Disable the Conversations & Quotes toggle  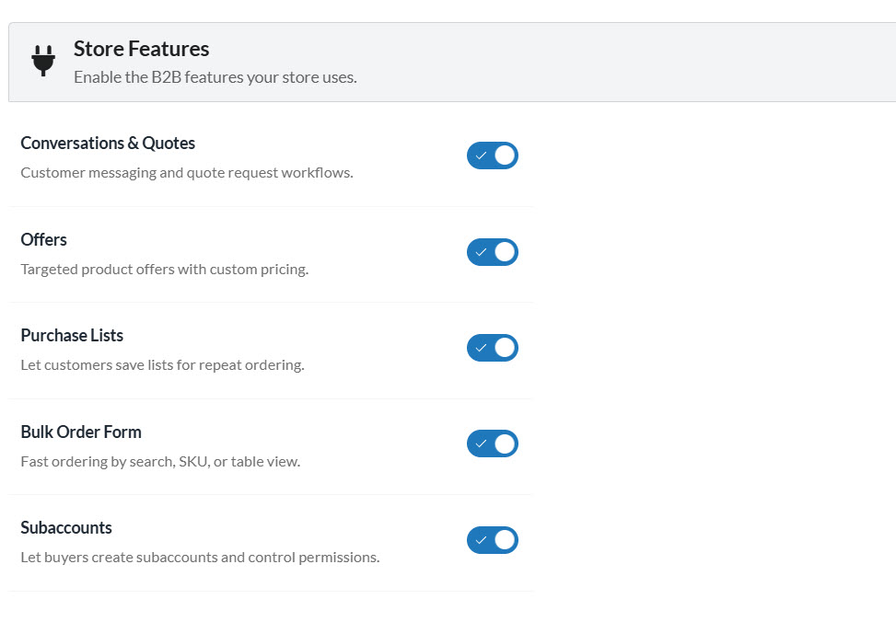click(492, 155)
